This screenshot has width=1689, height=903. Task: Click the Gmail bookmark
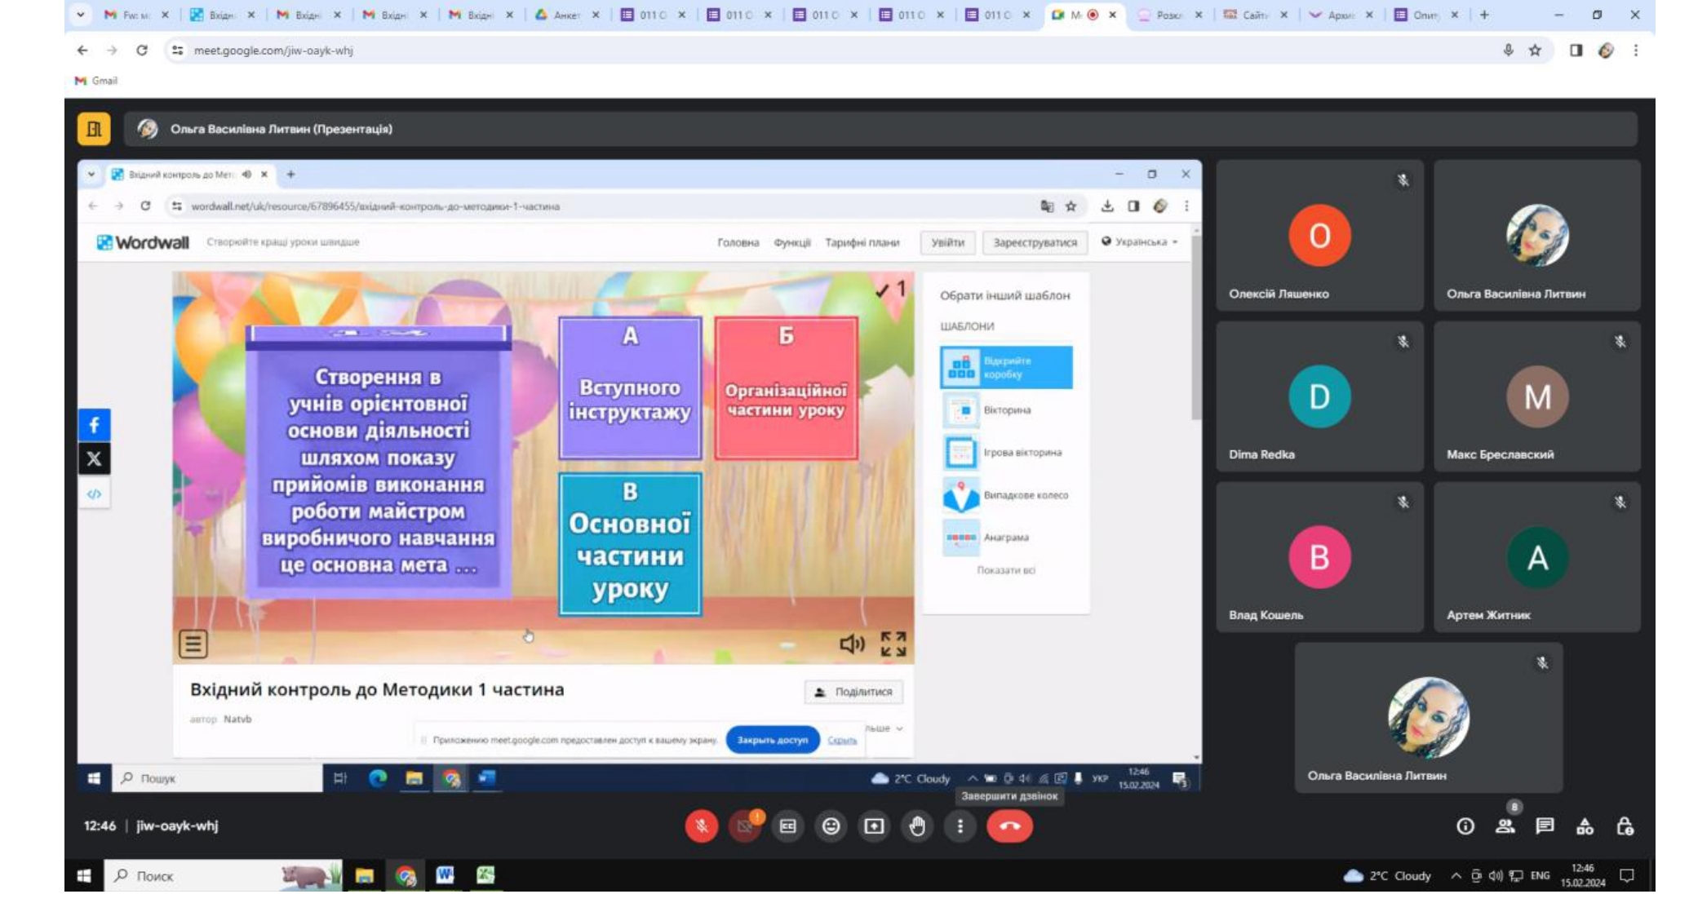point(96,81)
